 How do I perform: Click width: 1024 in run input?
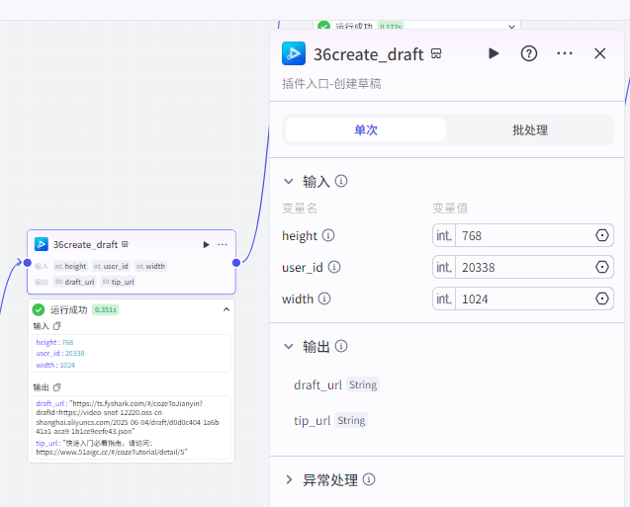tap(55, 365)
